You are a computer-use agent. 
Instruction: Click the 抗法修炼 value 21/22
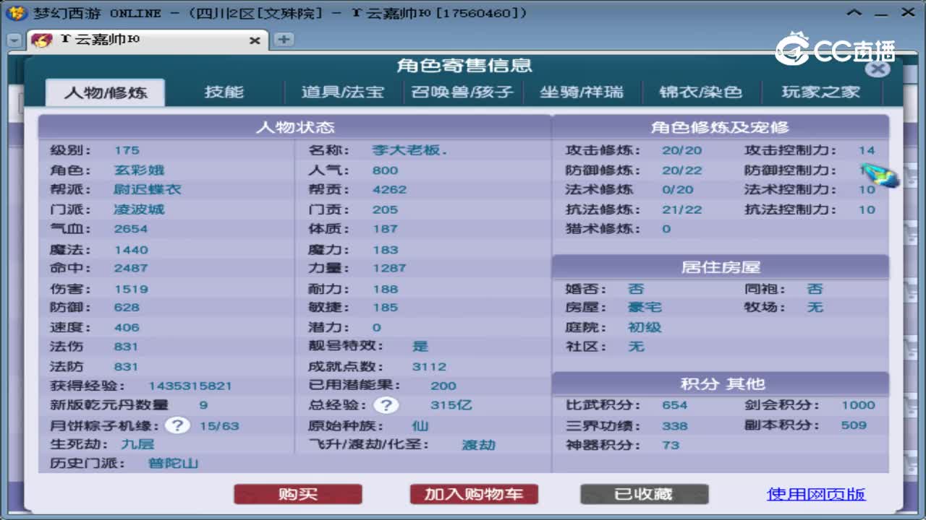click(x=682, y=209)
